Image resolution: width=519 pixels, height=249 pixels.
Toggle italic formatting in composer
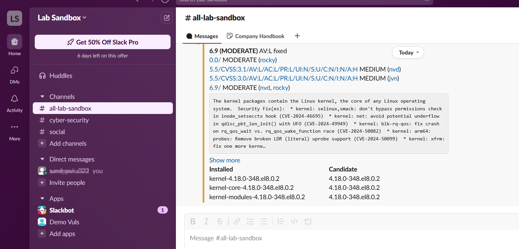206,221
